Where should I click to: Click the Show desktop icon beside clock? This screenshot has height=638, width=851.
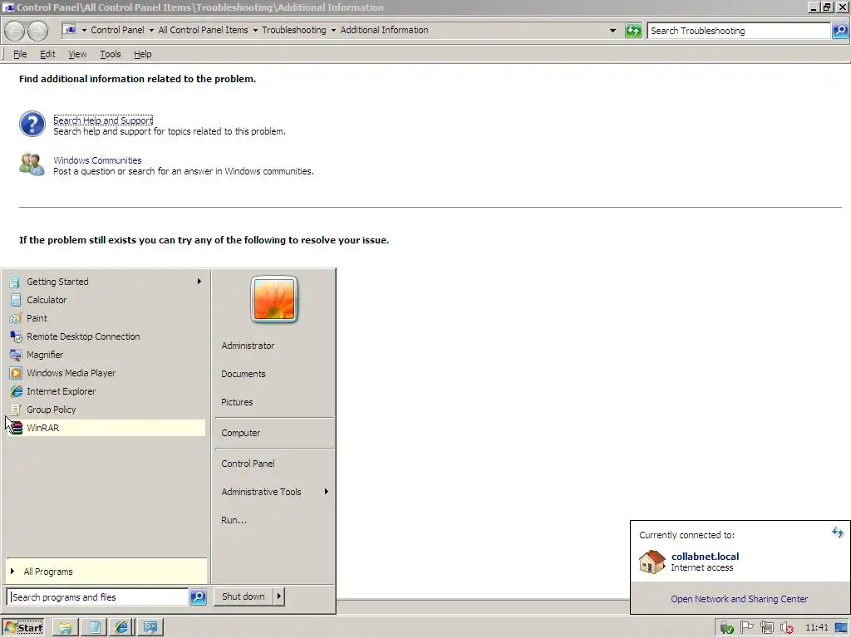pos(841,628)
